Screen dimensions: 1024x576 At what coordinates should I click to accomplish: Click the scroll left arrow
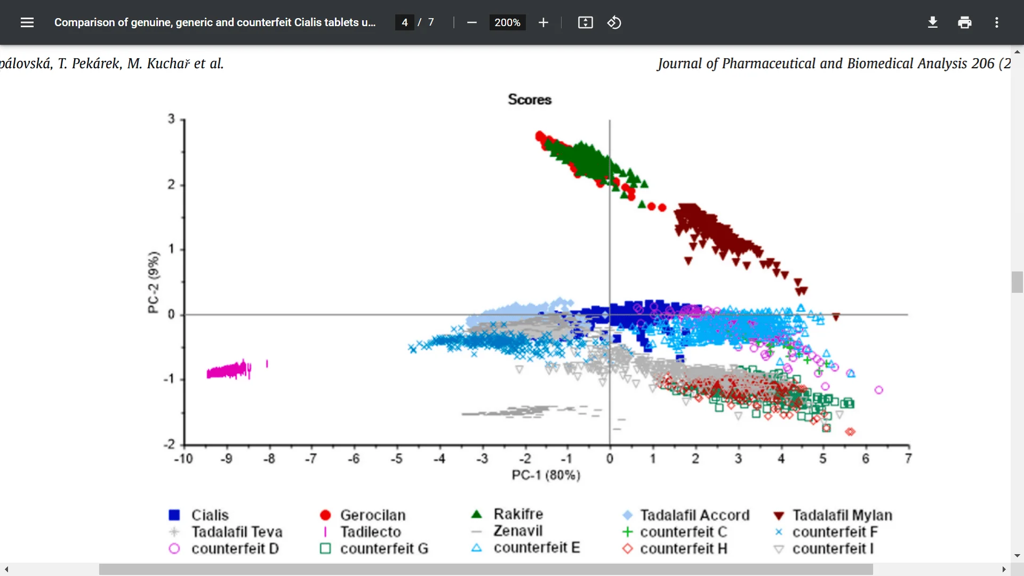[6, 570]
